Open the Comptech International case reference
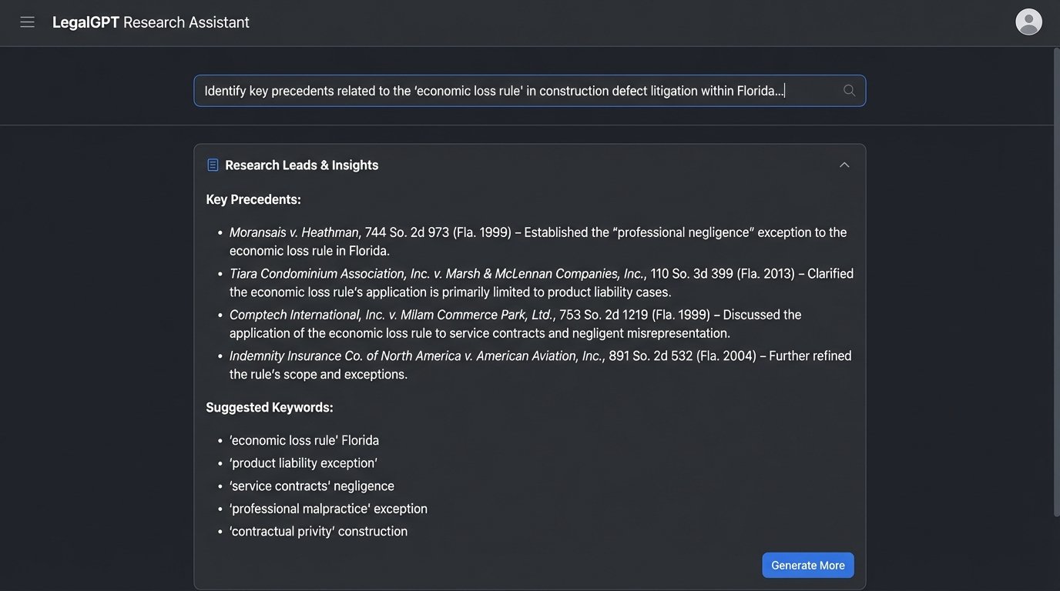1060x591 pixels. click(392, 313)
